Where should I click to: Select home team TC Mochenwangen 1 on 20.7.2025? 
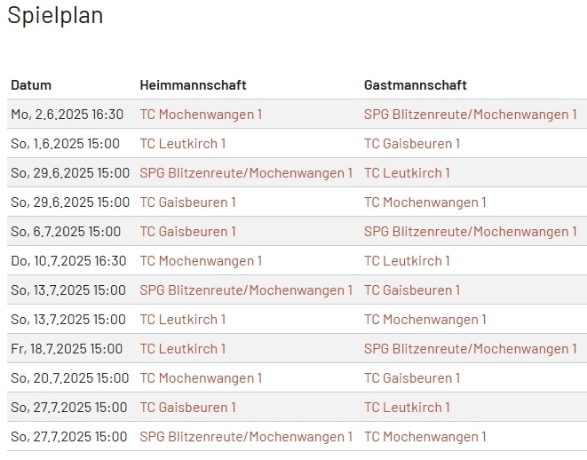(x=201, y=377)
